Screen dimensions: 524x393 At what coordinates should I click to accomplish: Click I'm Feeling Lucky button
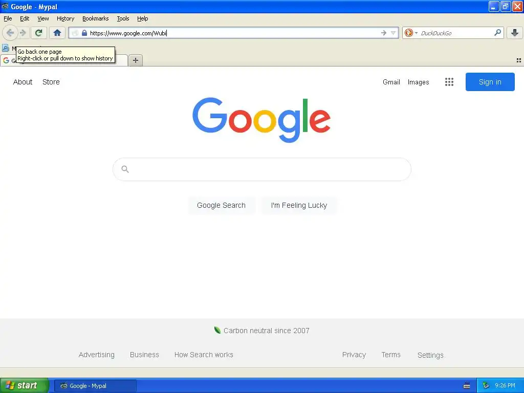(x=299, y=205)
